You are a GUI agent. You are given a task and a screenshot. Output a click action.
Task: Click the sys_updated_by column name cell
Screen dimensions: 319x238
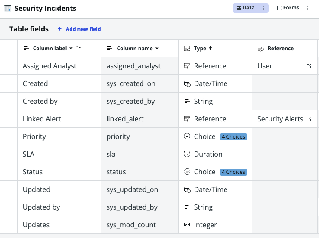(140, 207)
